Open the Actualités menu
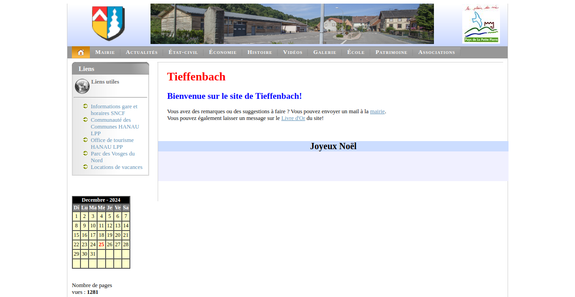The width and height of the screenshot is (575, 297). click(x=142, y=52)
